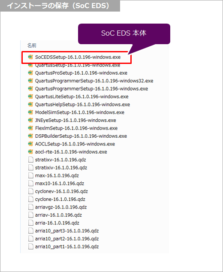This screenshot has height=272, width=223.
Task: Click the arria-16.1.0.196.qdz file icon
Action: pyautogui.click(x=31, y=223)
